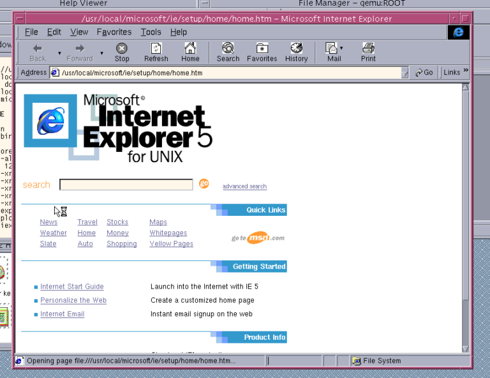Image resolution: width=490 pixels, height=378 pixels.
Task: Click the advanced search link
Action: tap(244, 186)
